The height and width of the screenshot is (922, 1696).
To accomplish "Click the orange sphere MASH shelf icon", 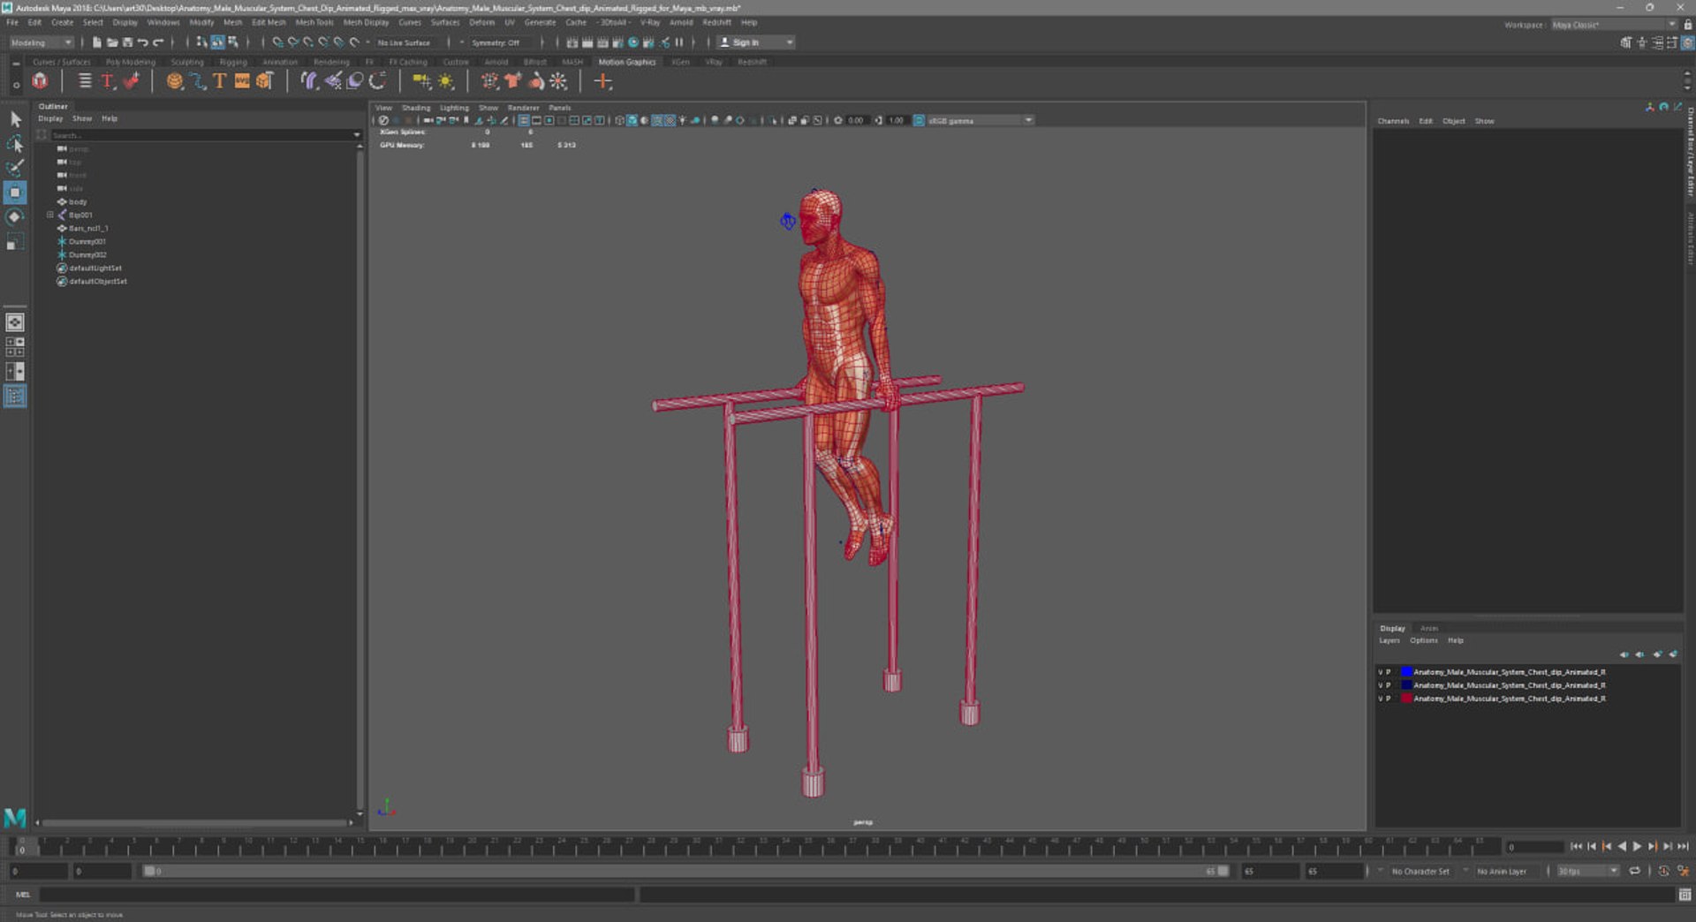I will coord(175,81).
